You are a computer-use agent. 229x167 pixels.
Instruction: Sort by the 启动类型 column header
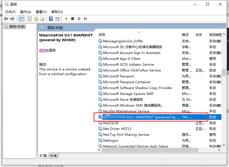[215, 35]
